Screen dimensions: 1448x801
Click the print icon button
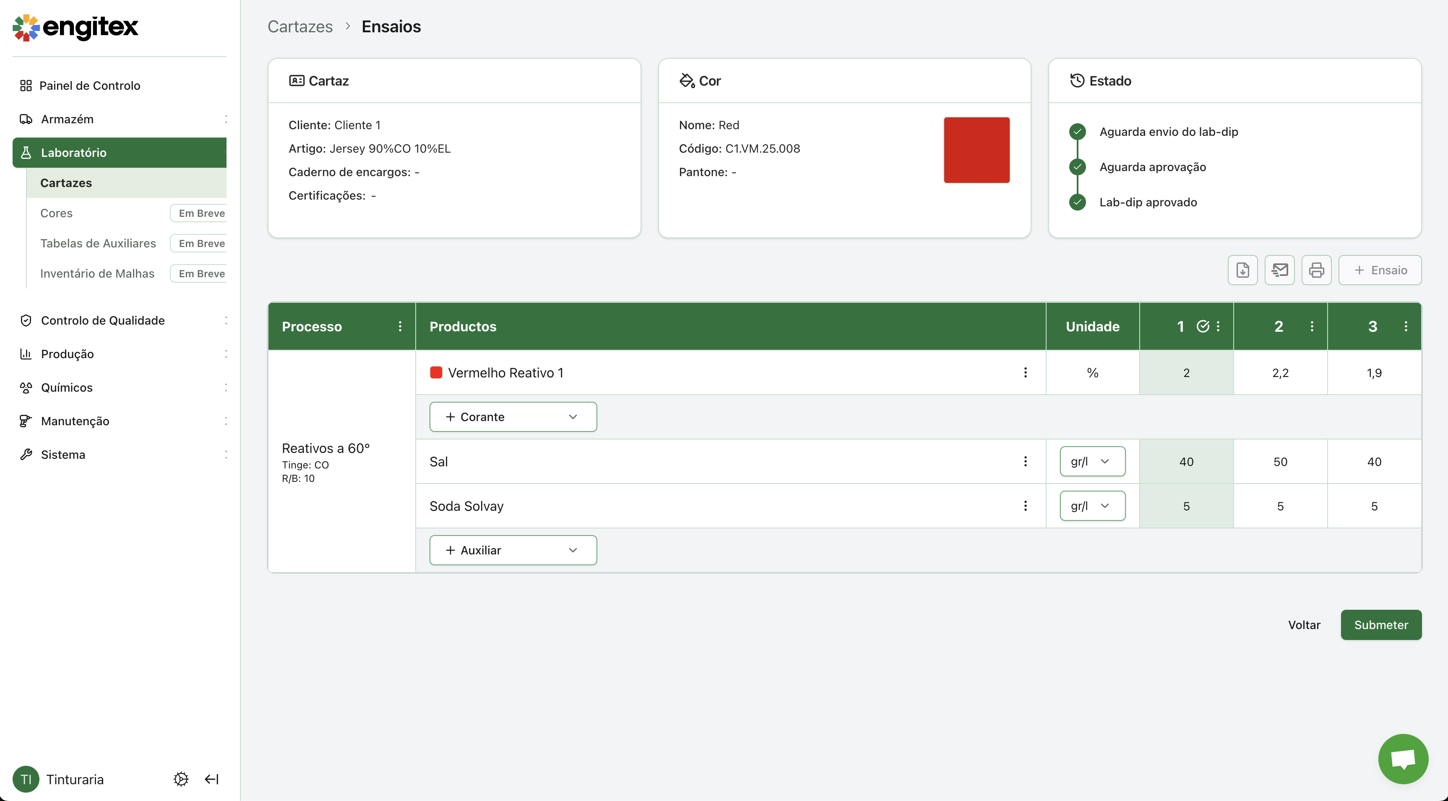point(1316,270)
